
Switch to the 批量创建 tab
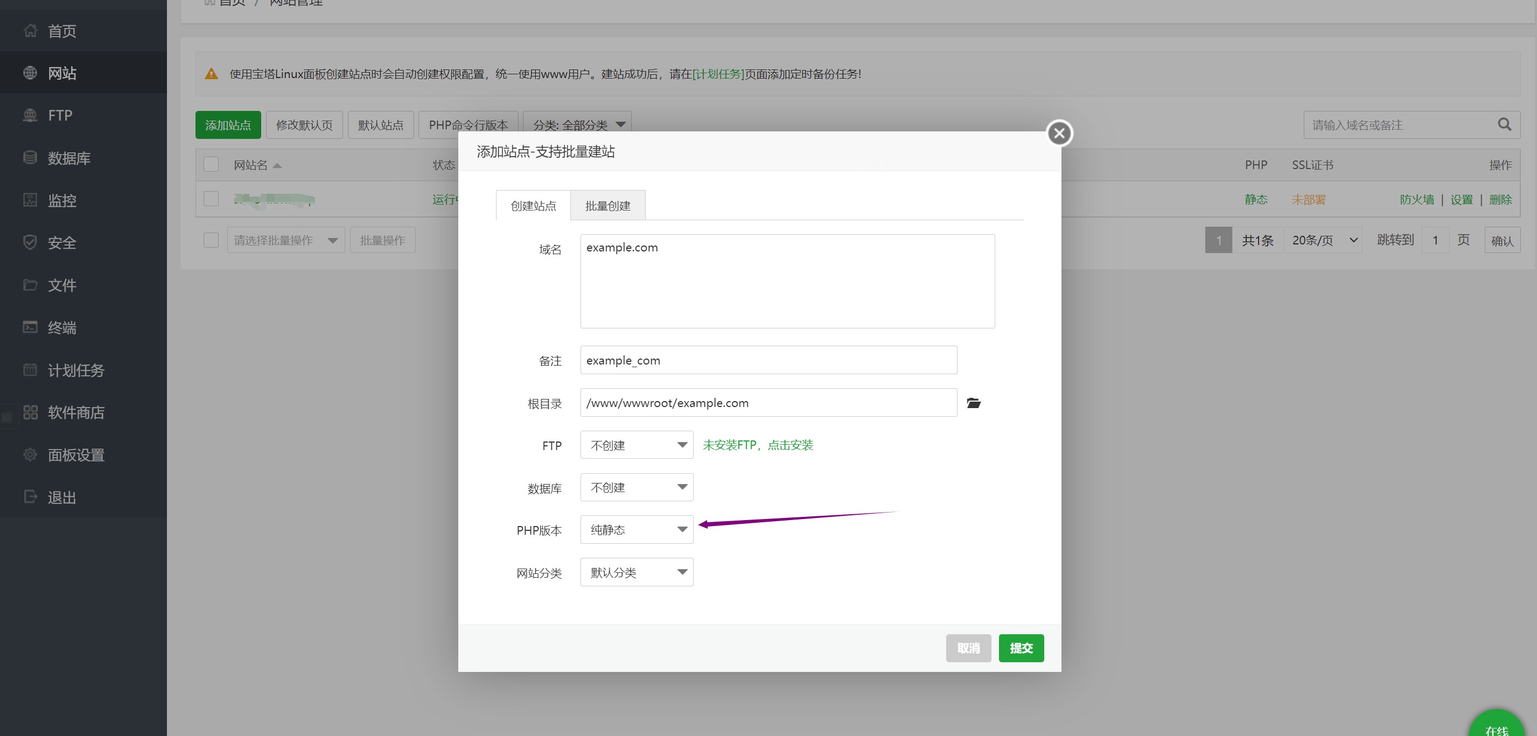tap(607, 206)
